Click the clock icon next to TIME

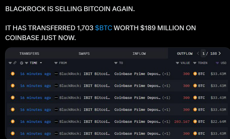pyautogui.click(x=22, y=63)
